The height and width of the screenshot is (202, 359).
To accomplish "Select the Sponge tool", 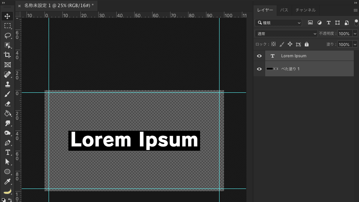I will coord(7,133).
